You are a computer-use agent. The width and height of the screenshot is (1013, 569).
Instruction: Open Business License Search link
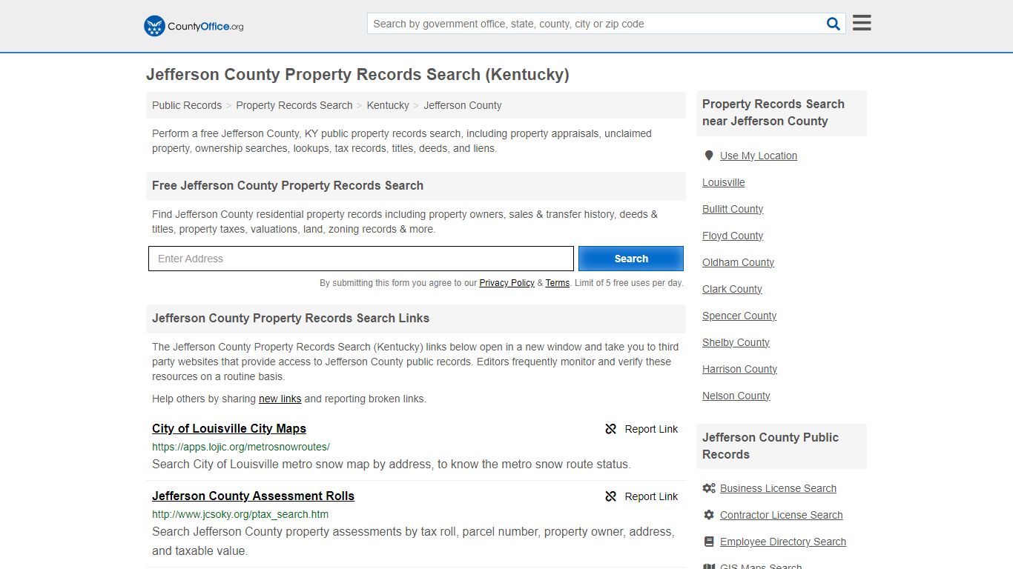[778, 488]
